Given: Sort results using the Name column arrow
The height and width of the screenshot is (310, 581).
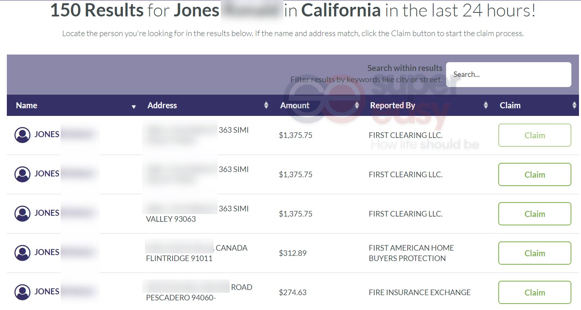Looking at the screenshot, I should 134,107.
